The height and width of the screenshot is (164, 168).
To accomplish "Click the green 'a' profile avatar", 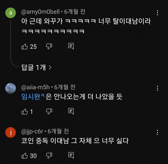I will click(10, 13).
